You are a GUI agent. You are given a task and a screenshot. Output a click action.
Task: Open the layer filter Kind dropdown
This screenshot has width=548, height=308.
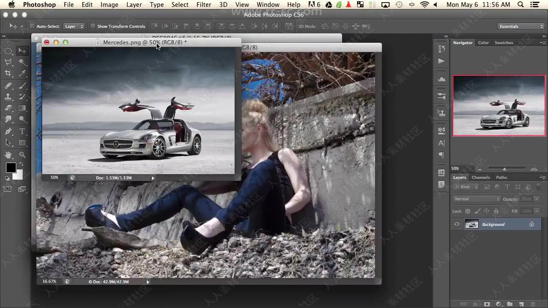click(x=466, y=187)
